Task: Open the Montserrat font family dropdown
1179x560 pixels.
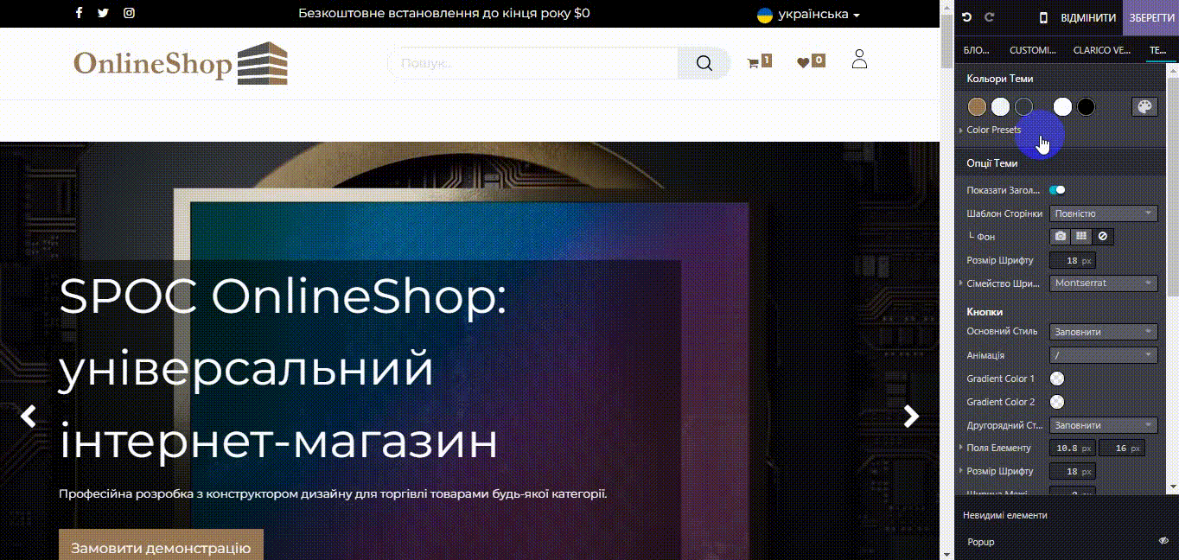Action: (x=1103, y=283)
